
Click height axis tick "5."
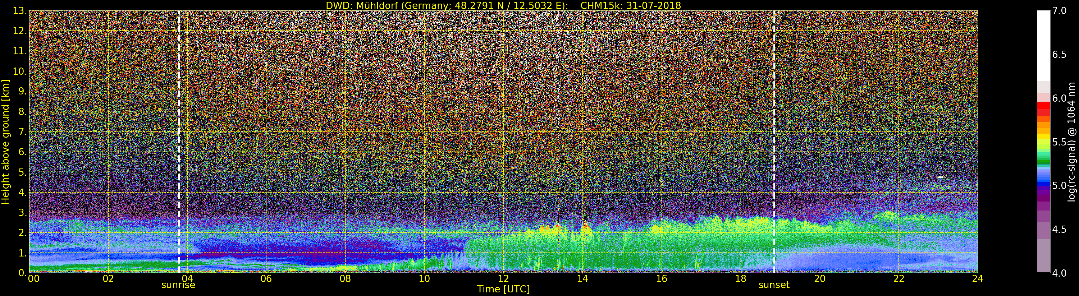pyautogui.click(x=23, y=172)
